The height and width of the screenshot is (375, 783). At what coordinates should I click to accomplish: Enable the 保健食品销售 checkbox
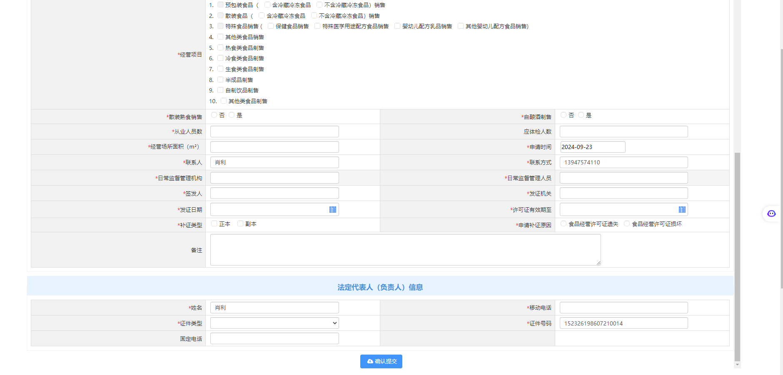(271, 26)
